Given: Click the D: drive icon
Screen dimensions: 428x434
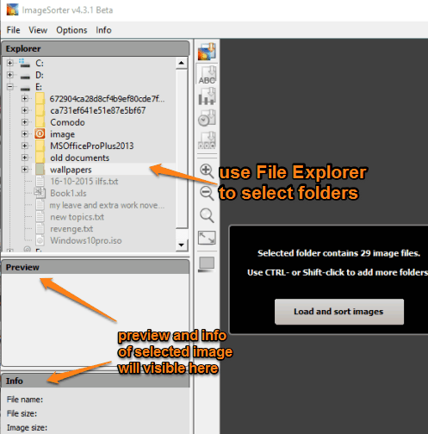Looking at the screenshot, I should point(25,76).
